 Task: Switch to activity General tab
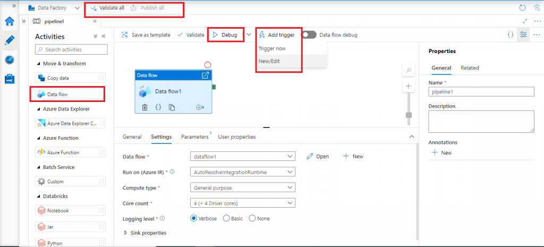coord(132,137)
